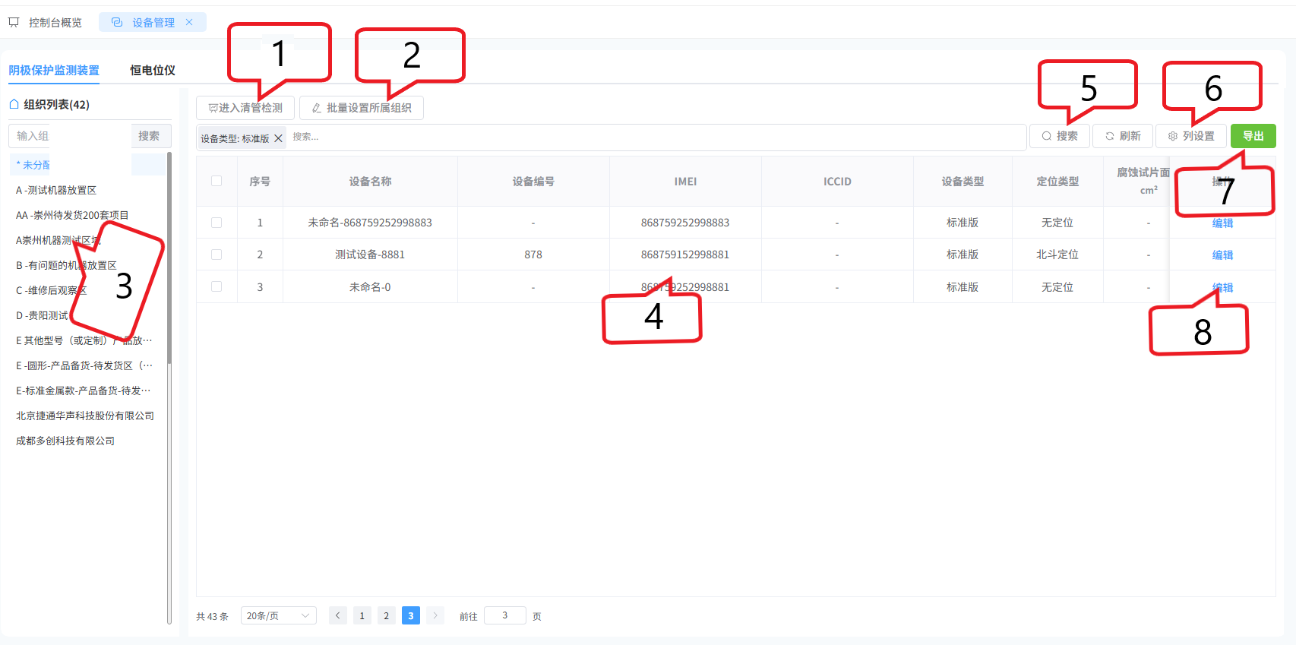Click 批量设置所属组织 button
1296x645 pixels.
(x=362, y=108)
